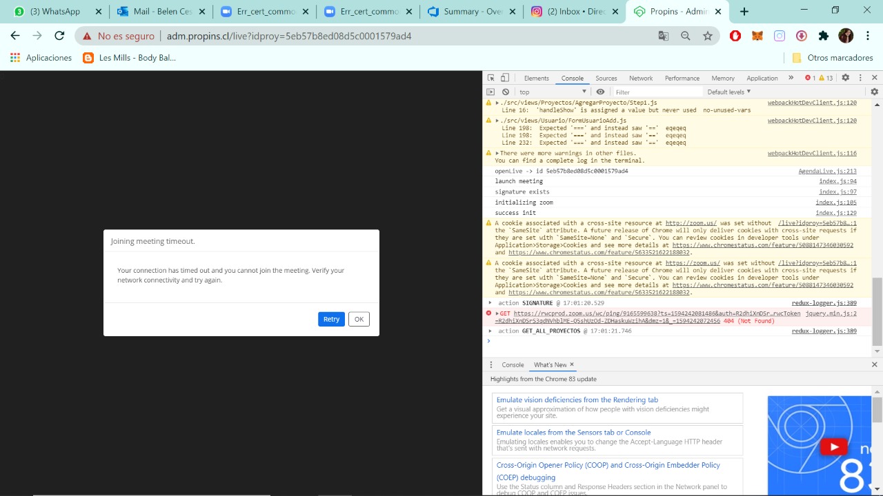Click the not-secure warning icon
This screenshot has width=883, height=496.
click(88, 36)
